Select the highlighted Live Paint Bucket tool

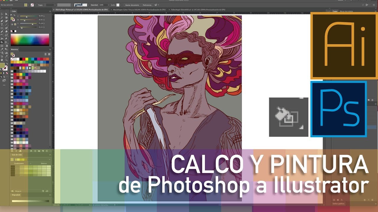pos(2,42)
